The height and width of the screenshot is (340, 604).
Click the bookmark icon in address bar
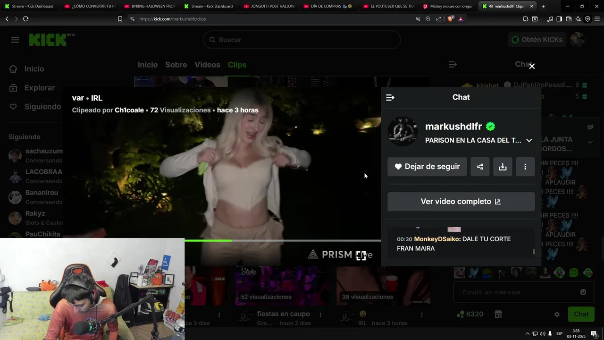pos(120,19)
